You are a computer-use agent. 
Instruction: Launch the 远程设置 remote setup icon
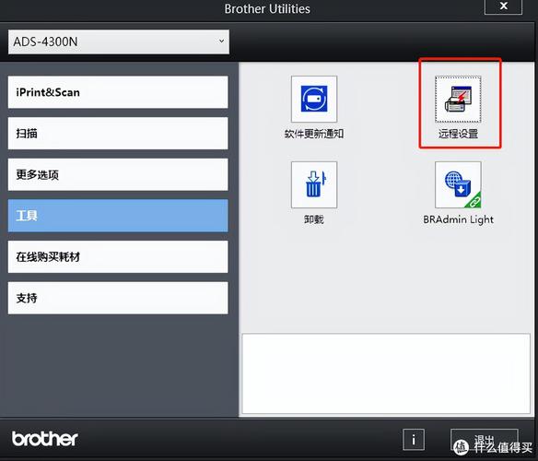[458, 99]
